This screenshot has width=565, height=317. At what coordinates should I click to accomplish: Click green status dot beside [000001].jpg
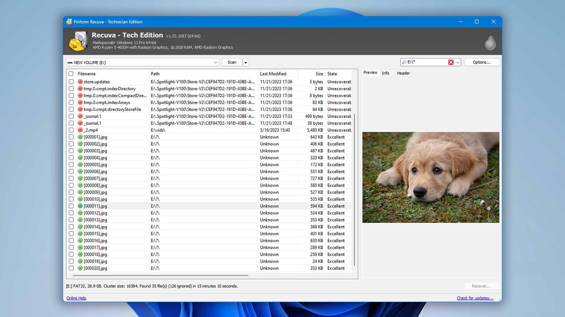click(x=80, y=137)
